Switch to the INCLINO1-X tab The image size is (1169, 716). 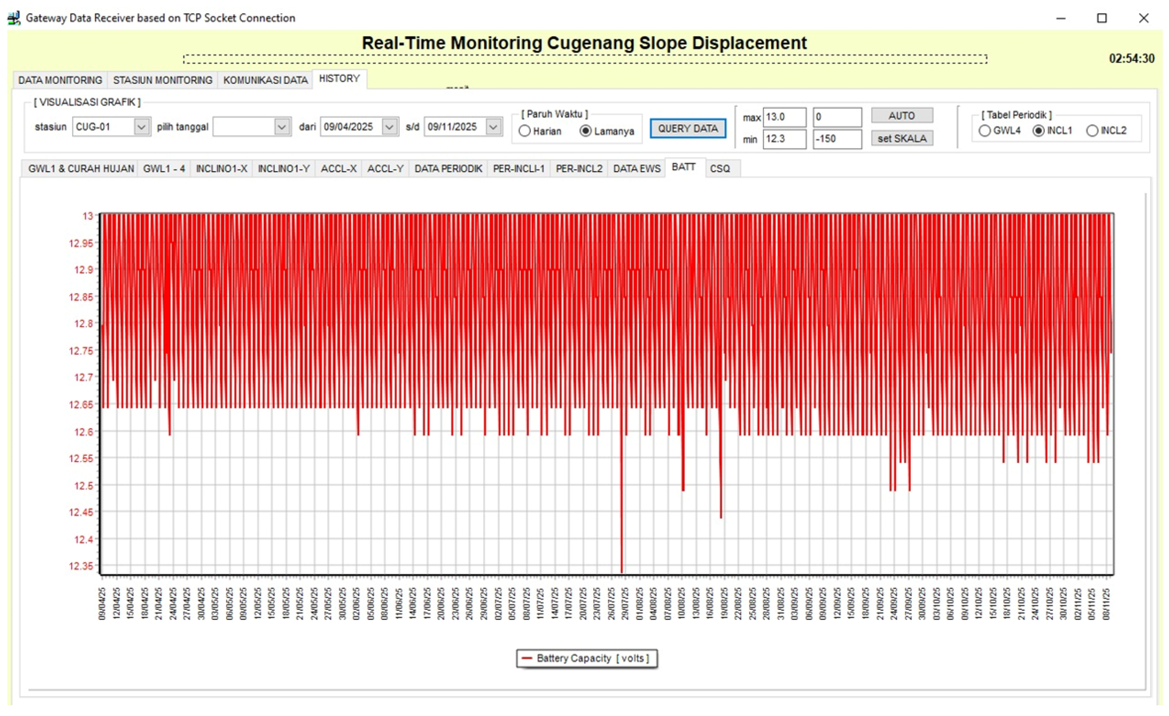(221, 169)
